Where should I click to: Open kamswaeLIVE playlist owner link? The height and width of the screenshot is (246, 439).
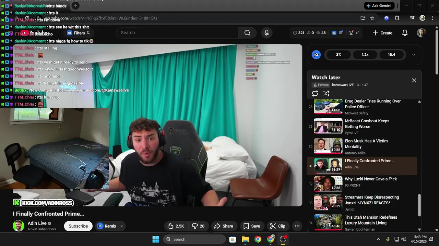(x=343, y=85)
